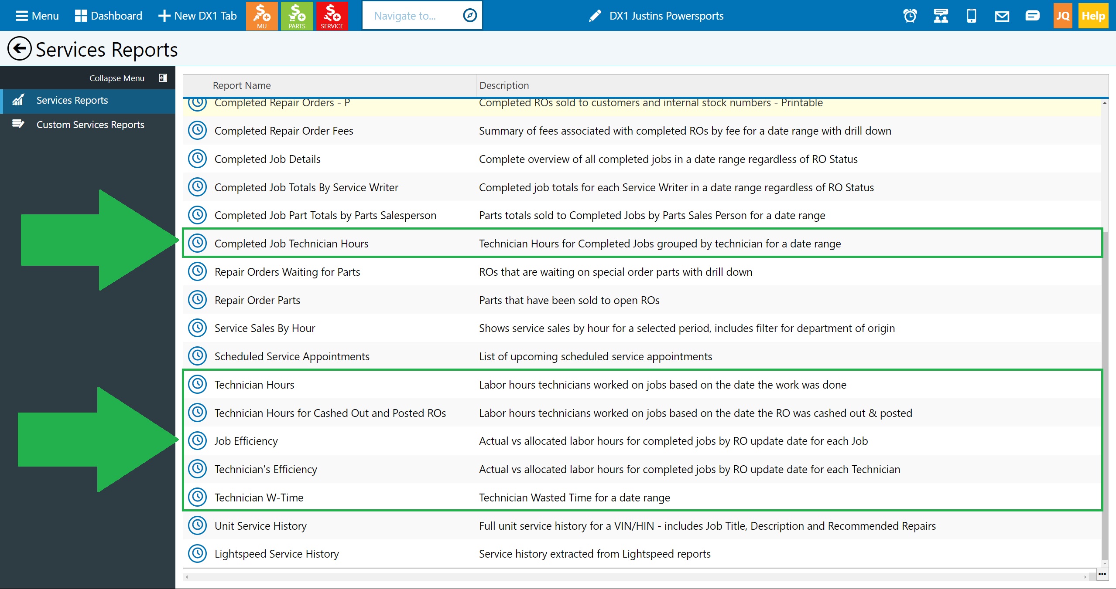This screenshot has width=1116, height=589.
Task: Select Custom Services Reports in sidebar
Action: pos(90,125)
